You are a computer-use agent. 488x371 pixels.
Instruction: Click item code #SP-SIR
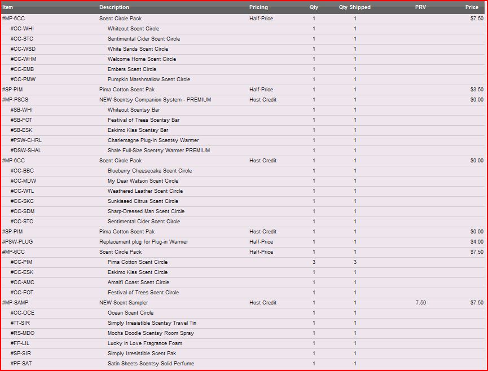click(21, 354)
